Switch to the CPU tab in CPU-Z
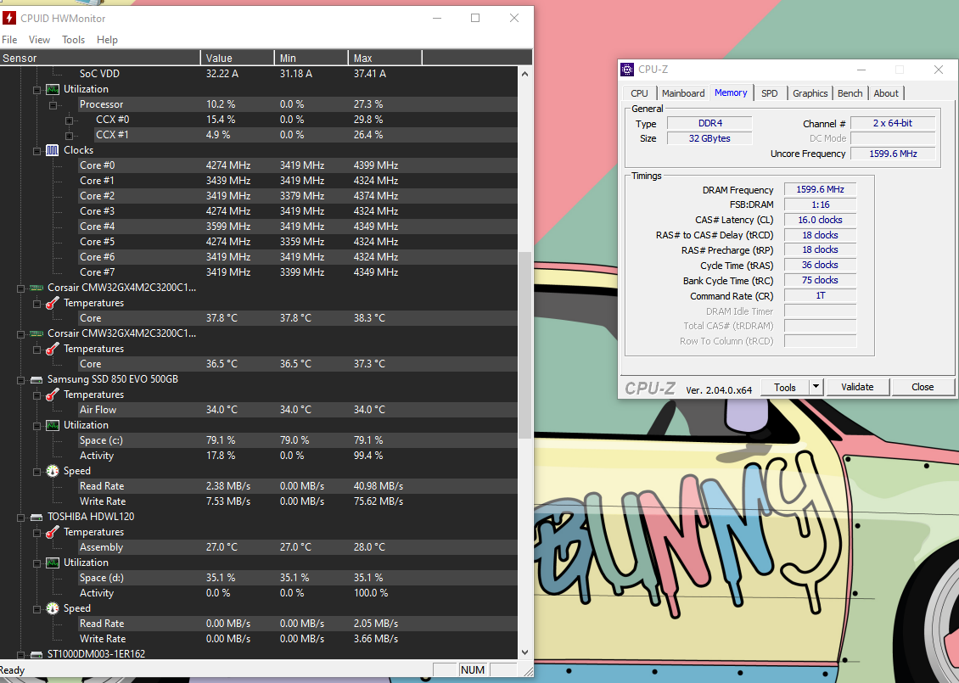This screenshot has height=683, width=959. pos(639,93)
